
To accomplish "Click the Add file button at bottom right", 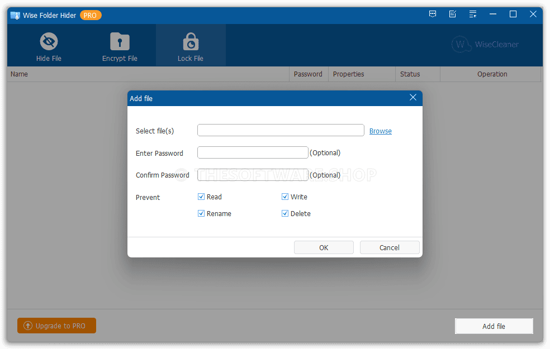I will point(494,326).
